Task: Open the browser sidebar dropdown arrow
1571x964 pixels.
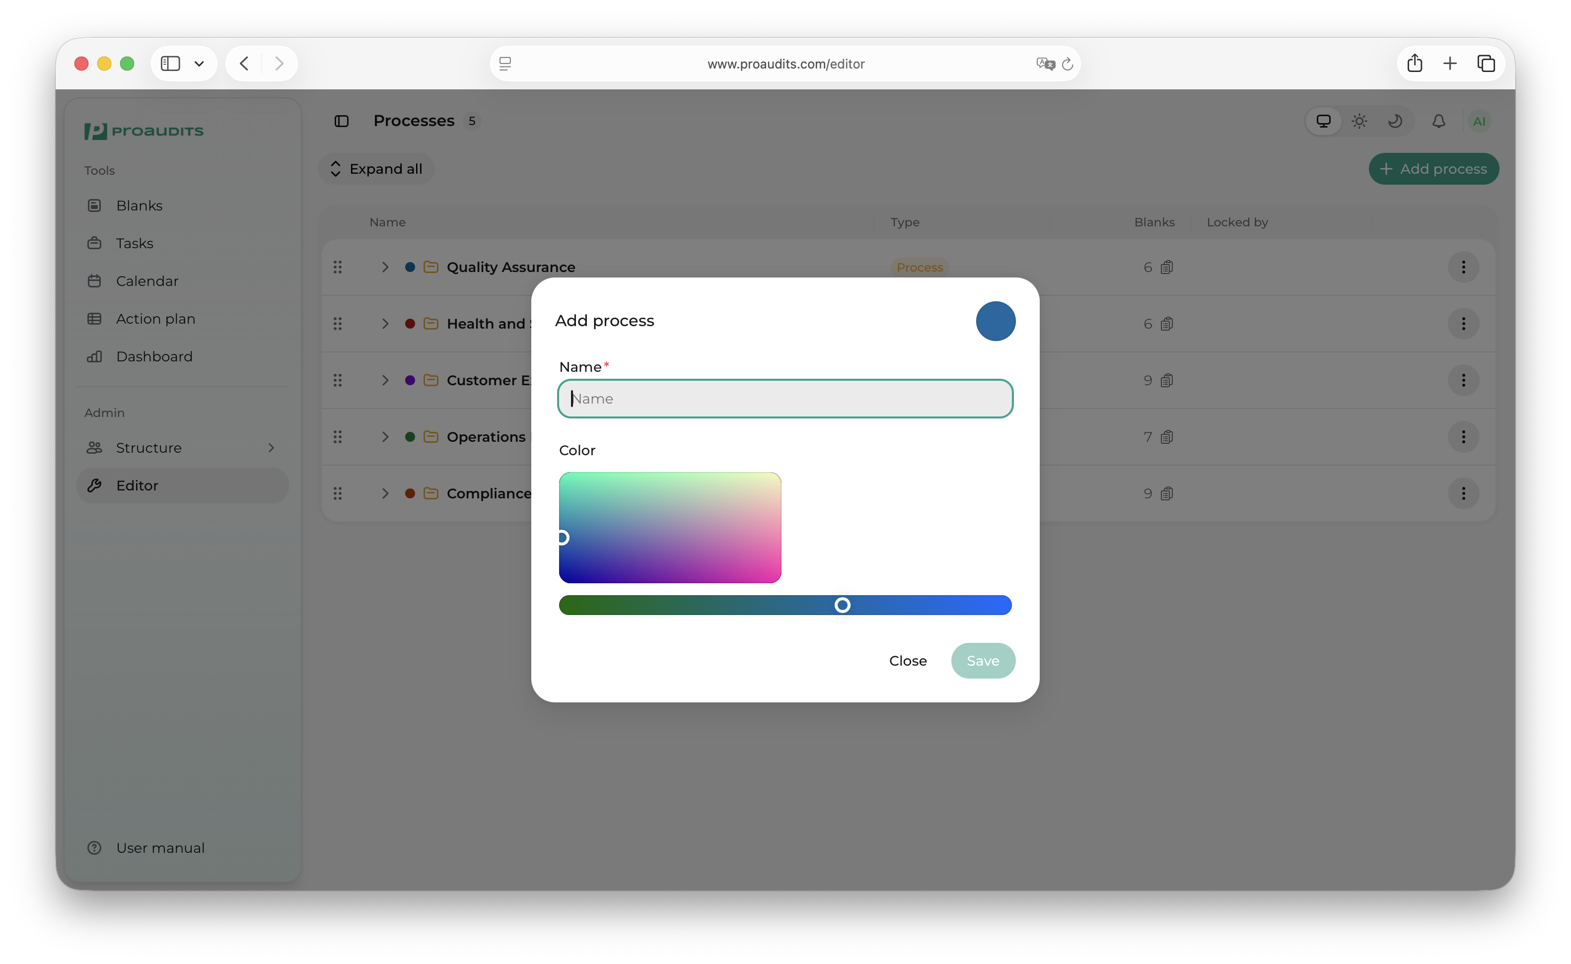Action: pyautogui.click(x=199, y=63)
